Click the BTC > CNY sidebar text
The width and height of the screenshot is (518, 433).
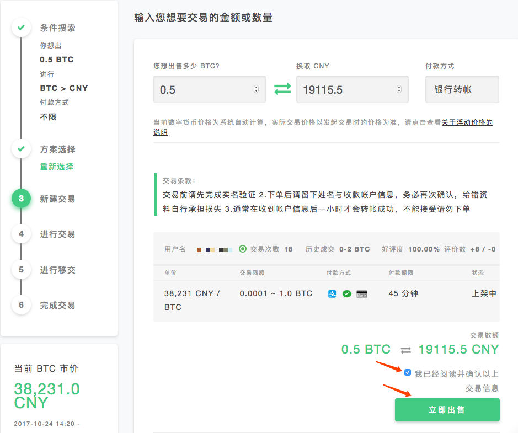tap(64, 88)
